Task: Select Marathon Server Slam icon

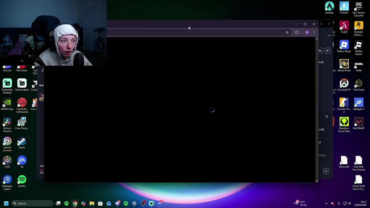Action: click(344, 125)
